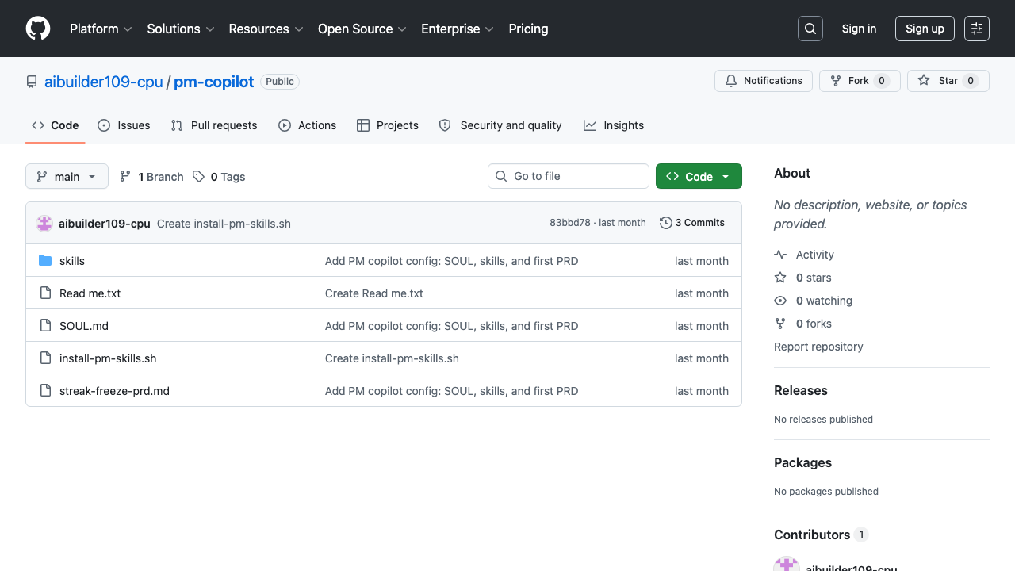The image size is (1015, 571).
Task: Open the main branch selector dropdown
Action: 67,176
